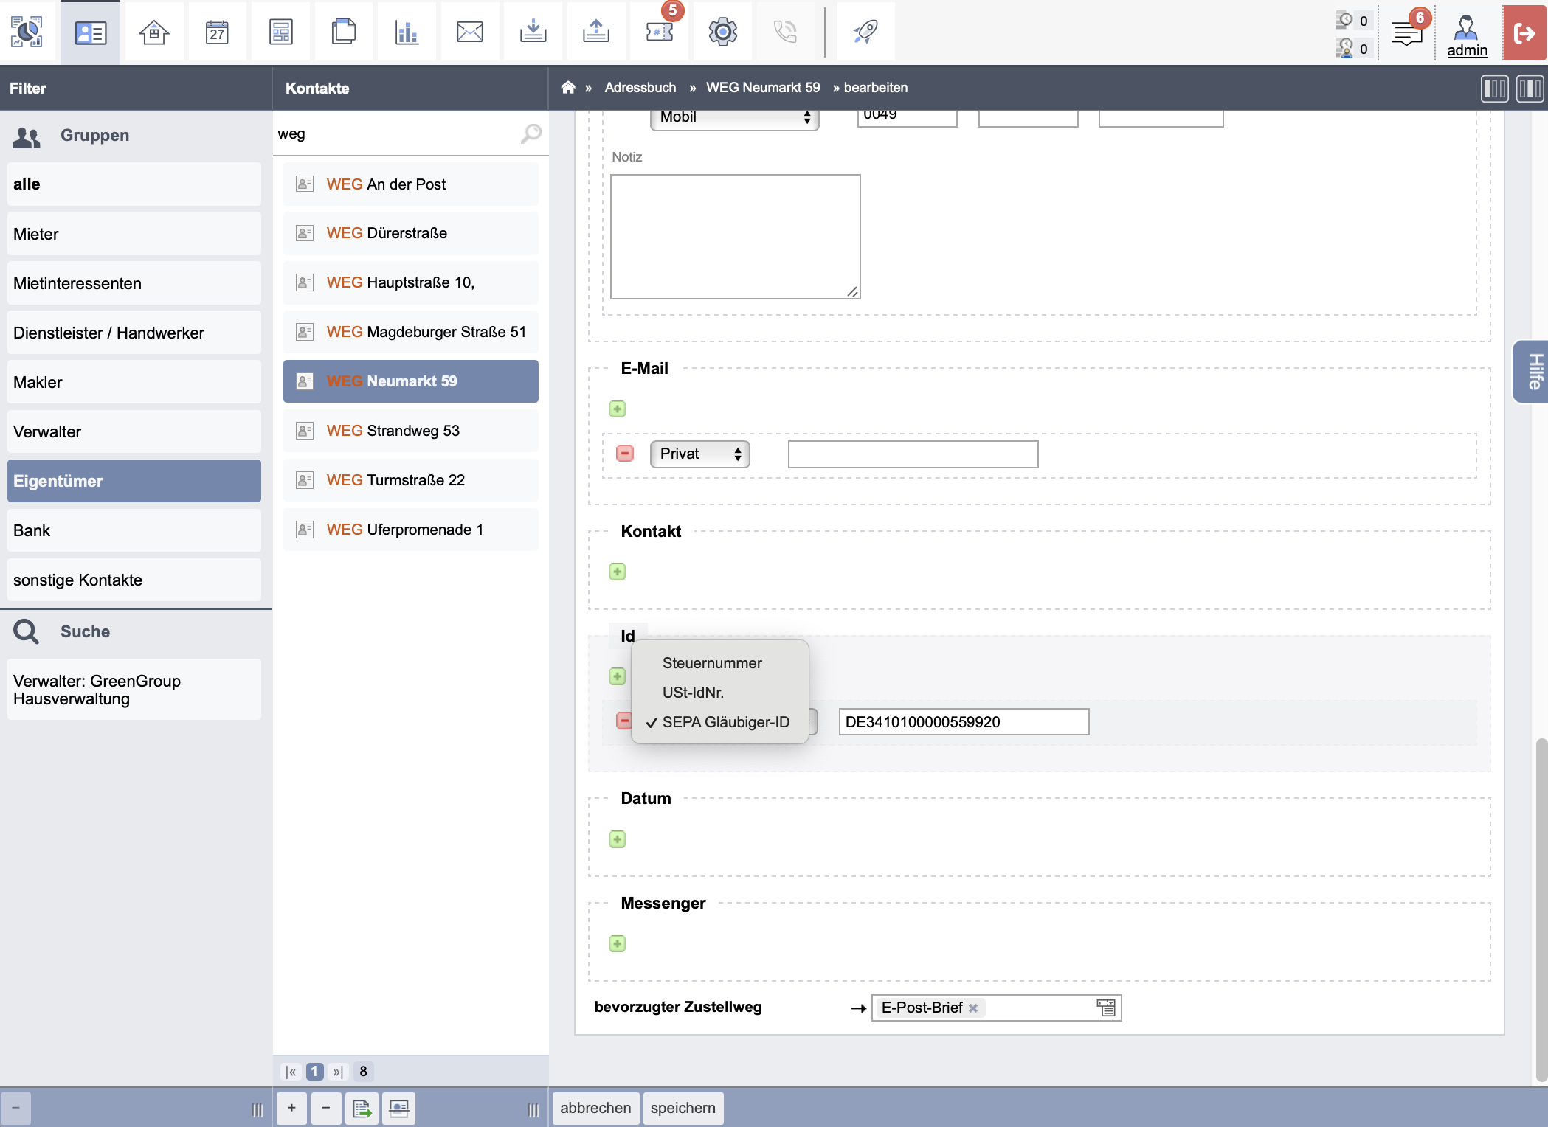Remove the Privat e-mail row

tap(625, 453)
